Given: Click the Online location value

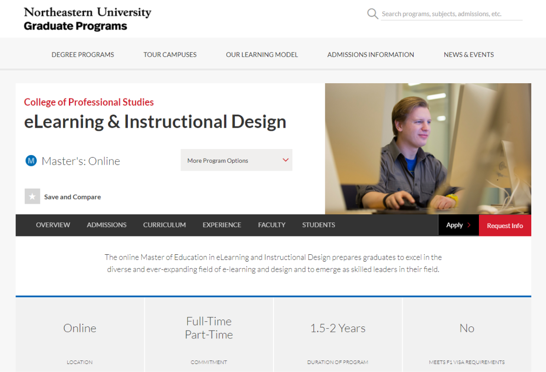Looking at the screenshot, I should pos(80,328).
